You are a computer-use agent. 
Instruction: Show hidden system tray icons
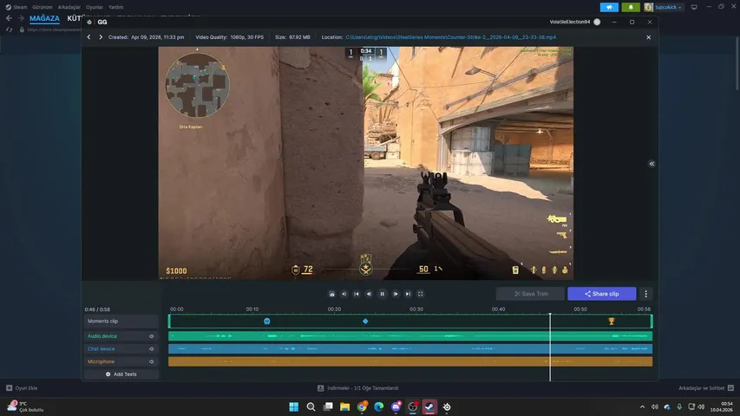642,406
